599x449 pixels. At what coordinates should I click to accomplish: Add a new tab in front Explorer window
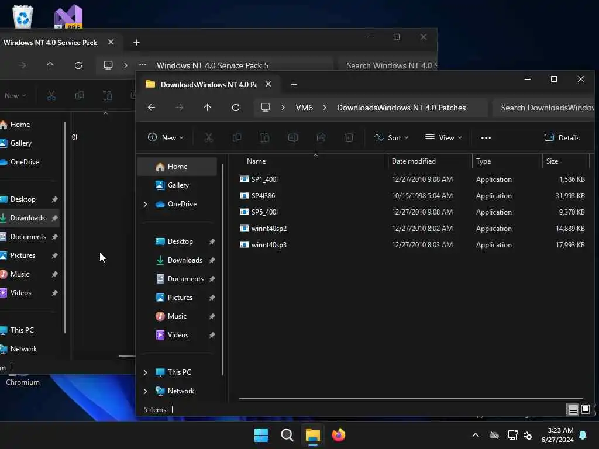(294, 84)
